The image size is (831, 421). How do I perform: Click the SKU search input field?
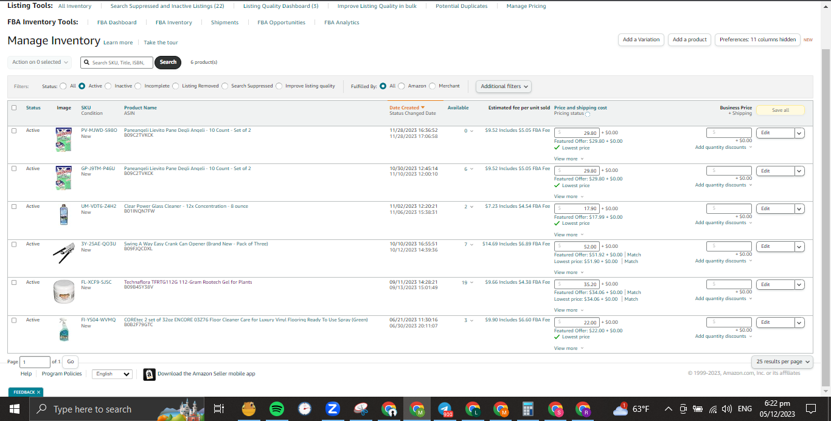tap(117, 62)
